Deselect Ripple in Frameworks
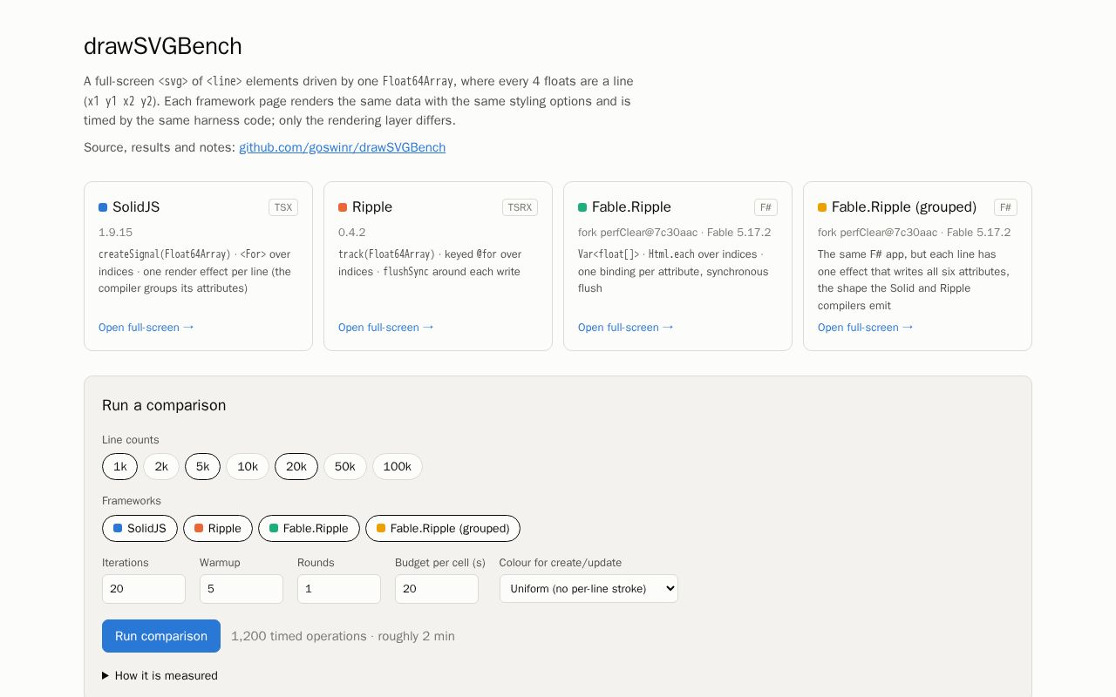The image size is (1116, 697). click(218, 529)
